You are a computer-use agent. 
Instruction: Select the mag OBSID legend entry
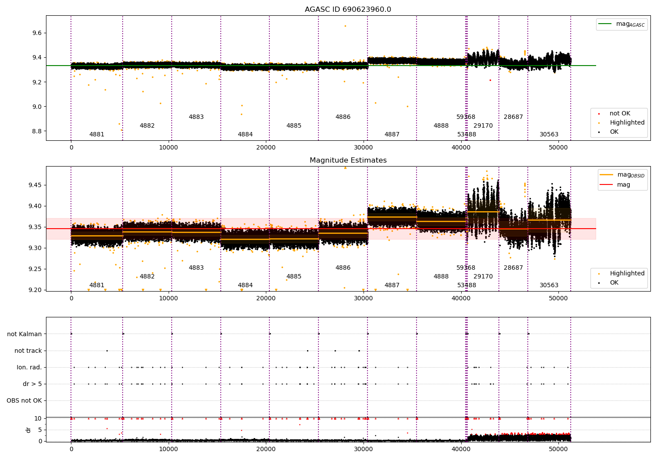(x=622, y=175)
